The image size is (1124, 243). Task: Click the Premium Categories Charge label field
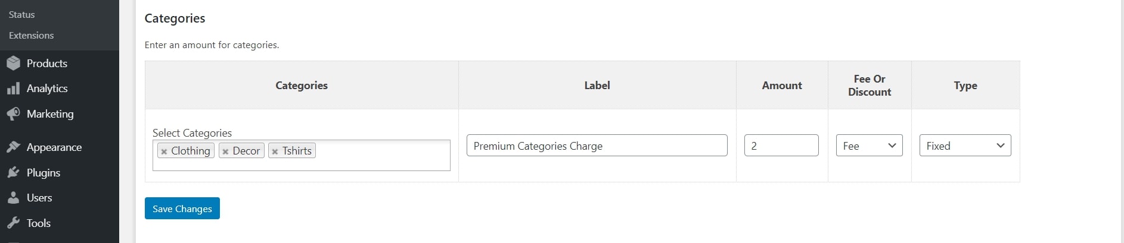597,146
